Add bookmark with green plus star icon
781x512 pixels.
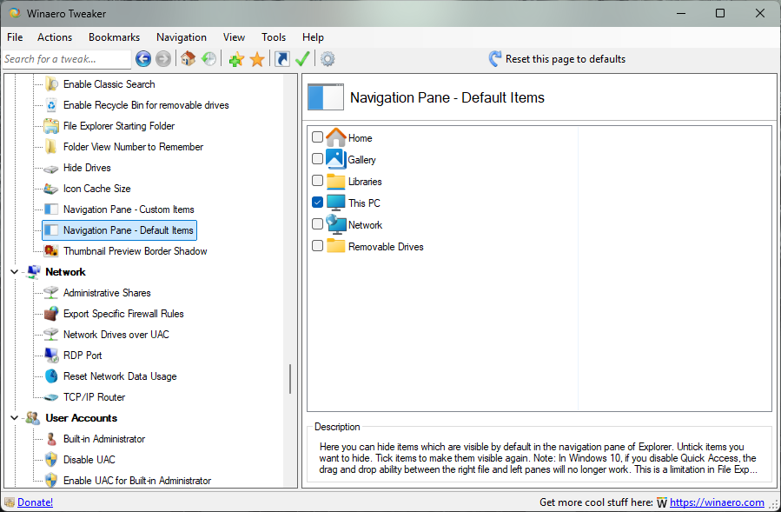[236, 59]
